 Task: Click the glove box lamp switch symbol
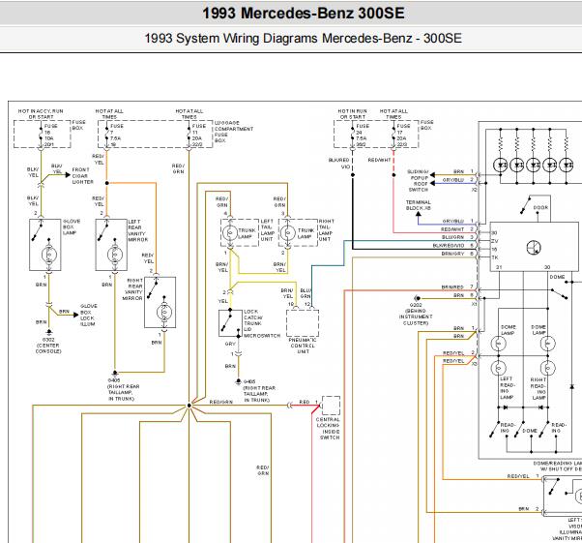(37, 232)
